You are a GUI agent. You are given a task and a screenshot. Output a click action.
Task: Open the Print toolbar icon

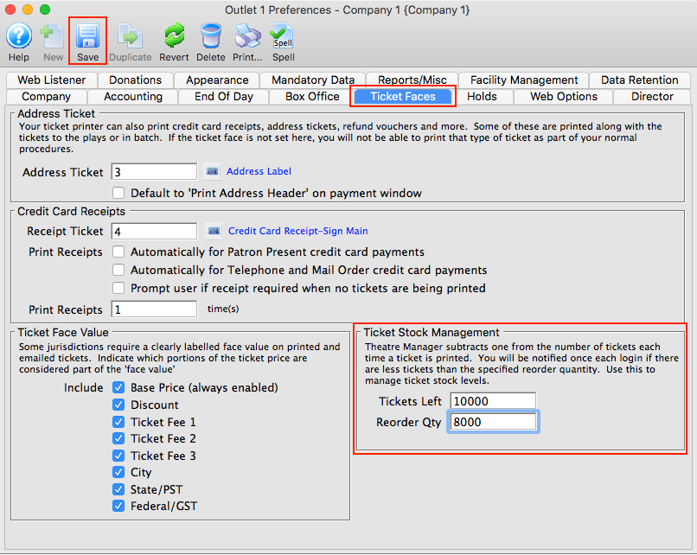[247, 36]
